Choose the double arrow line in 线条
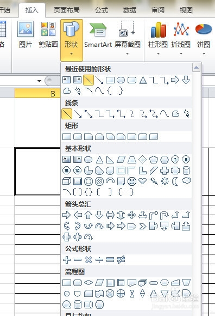Image resolution: width=215 pixels, height=316 pixels. tap(88, 114)
